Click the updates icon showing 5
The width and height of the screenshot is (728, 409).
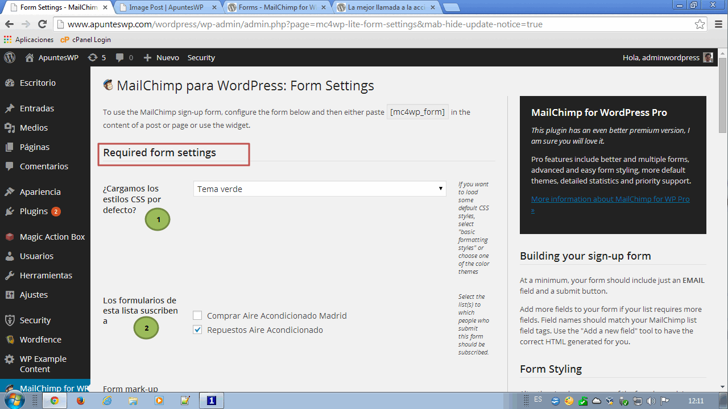tap(97, 57)
